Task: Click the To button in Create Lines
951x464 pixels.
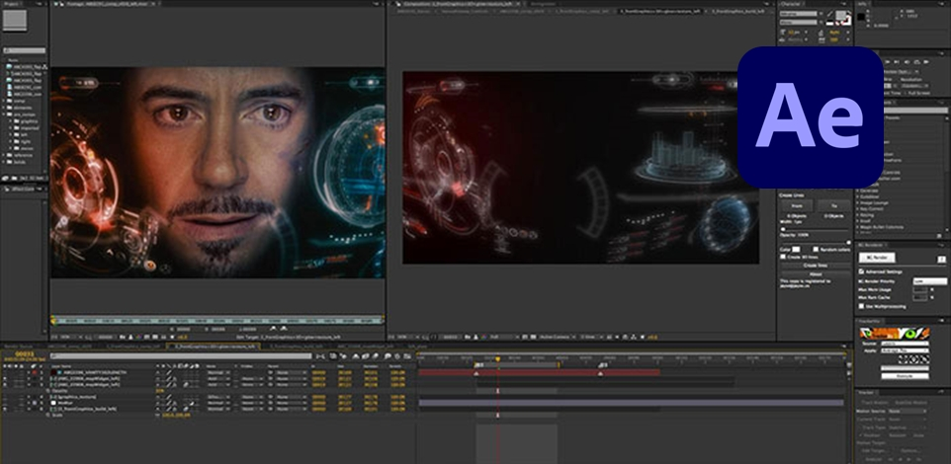Action: [x=834, y=205]
